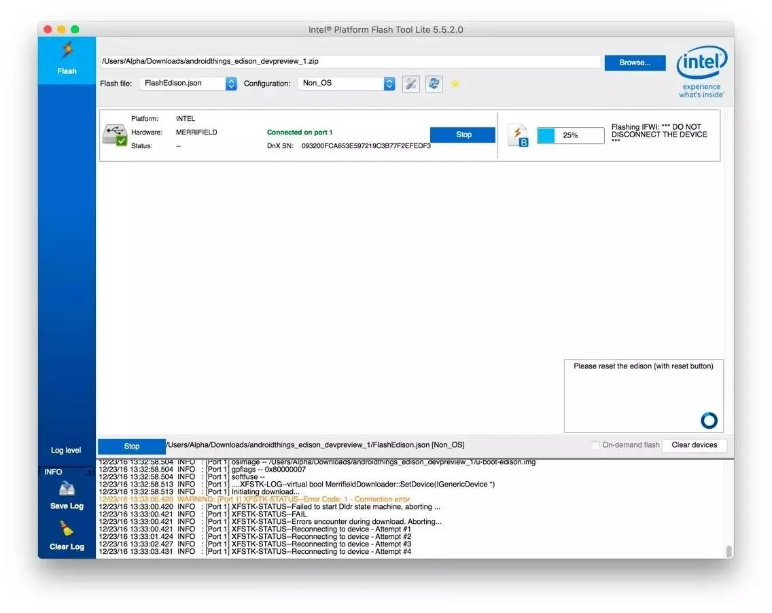
Task: Click the DnX SN serial number value
Action: (366, 145)
